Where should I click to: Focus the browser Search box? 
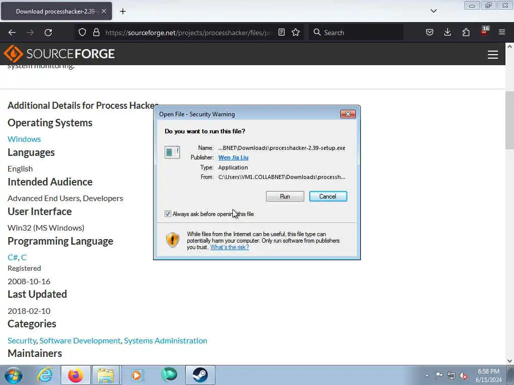click(x=356, y=33)
